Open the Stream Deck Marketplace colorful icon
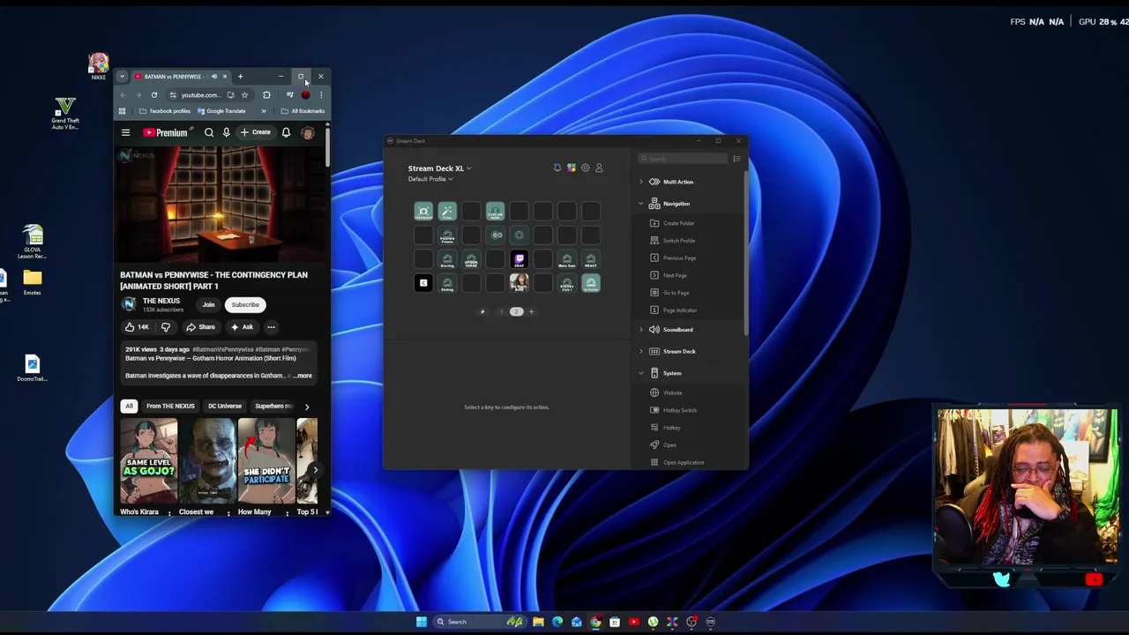The width and height of the screenshot is (1129, 635). [x=571, y=168]
